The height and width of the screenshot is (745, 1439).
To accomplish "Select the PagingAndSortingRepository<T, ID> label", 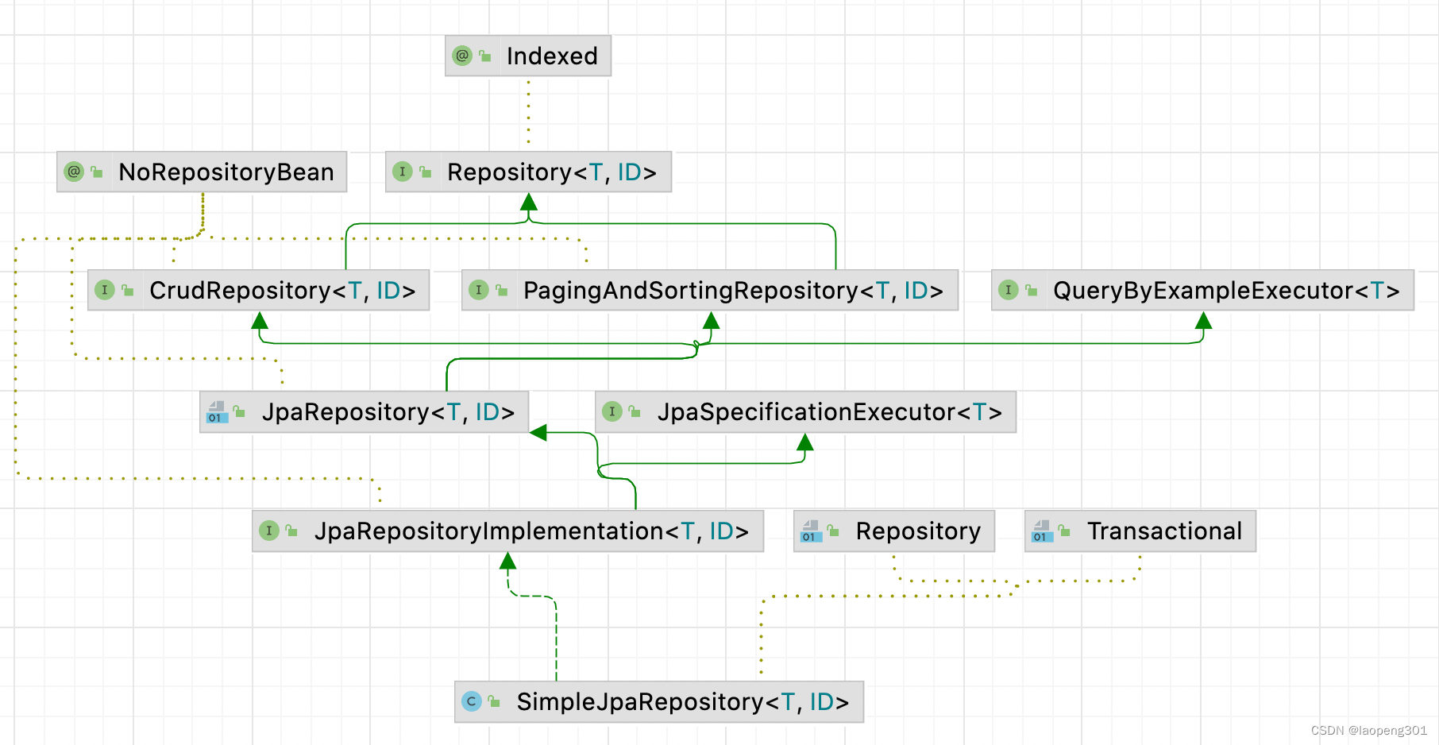I will (x=732, y=291).
